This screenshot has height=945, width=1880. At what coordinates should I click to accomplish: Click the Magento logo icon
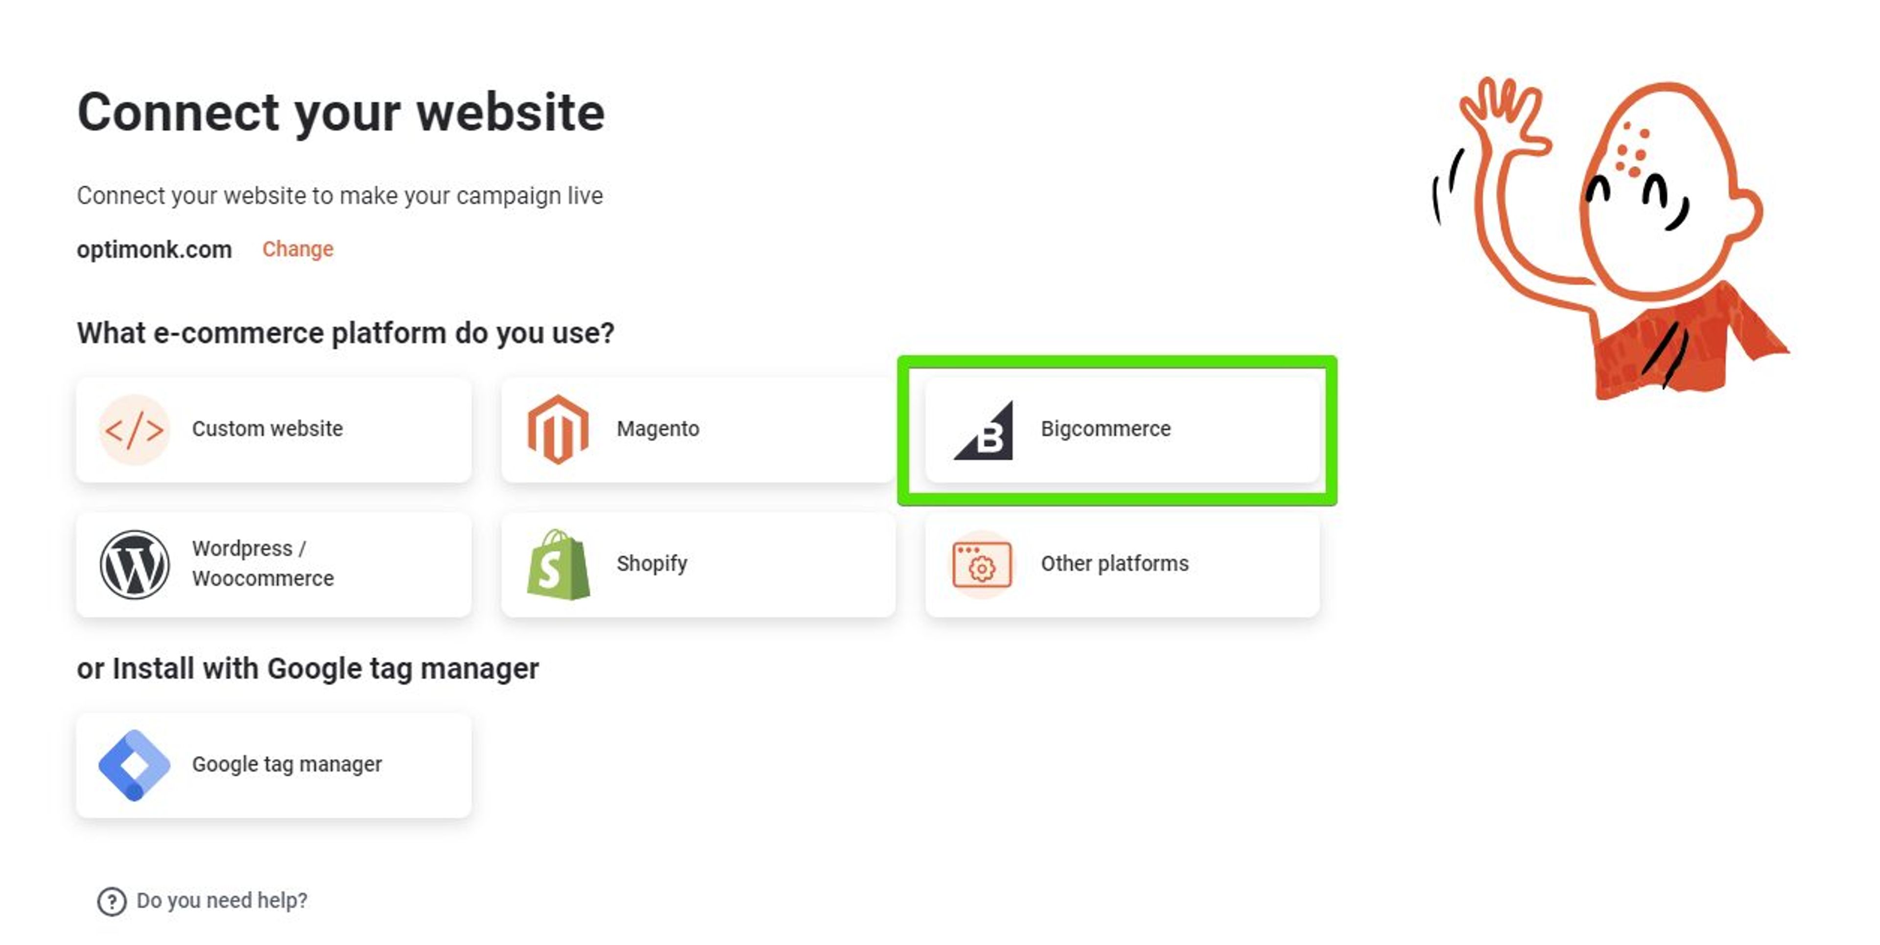(559, 429)
